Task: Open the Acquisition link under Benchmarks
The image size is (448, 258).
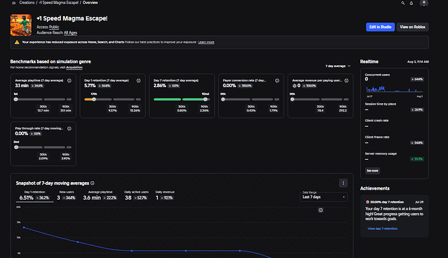Action: click(74, 68)
